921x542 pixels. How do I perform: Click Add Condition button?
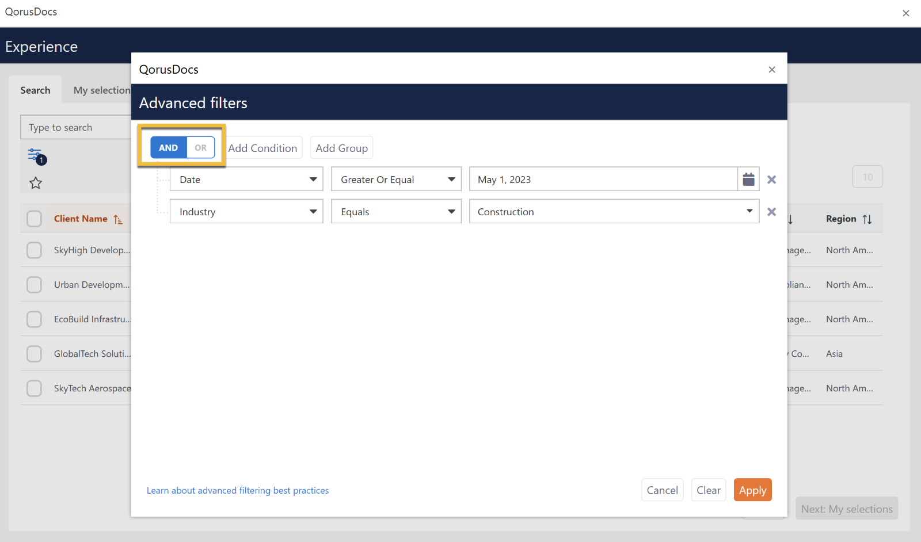(262, 148)
